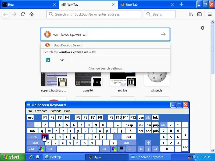Click the space bar on keyboard

[x=78, y=149]
